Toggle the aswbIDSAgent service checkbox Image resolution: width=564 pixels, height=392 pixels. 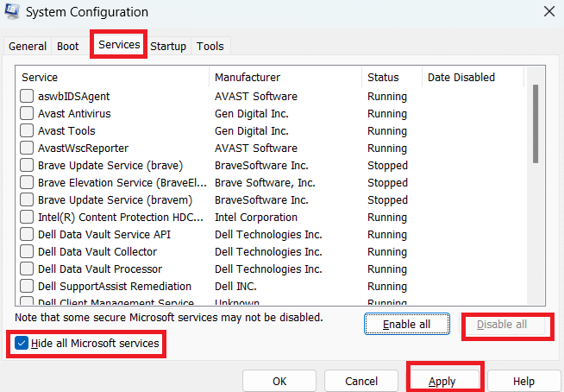[x=27, y=97]
